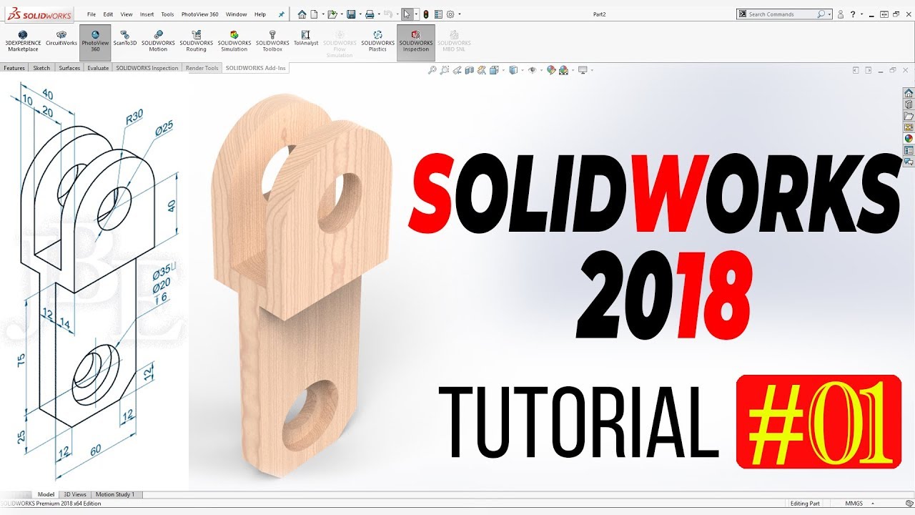Expand the Save dropdown arrow
Image resolution: width=915 pixels, height=515 pixels.
(x=360, y=14)
